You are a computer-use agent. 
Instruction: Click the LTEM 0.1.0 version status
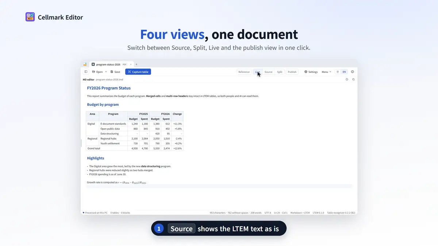[x=318, y=212]
